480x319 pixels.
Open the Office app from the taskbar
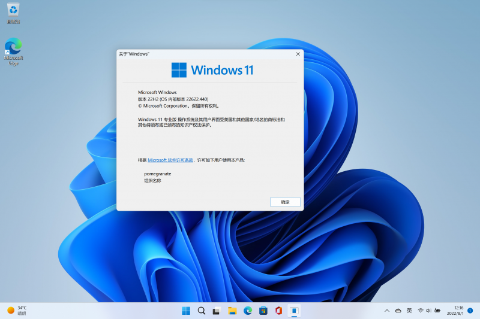(x=278, y=311)
